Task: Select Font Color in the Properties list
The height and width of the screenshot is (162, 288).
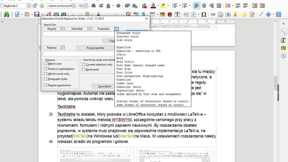Action: point(124,72)
